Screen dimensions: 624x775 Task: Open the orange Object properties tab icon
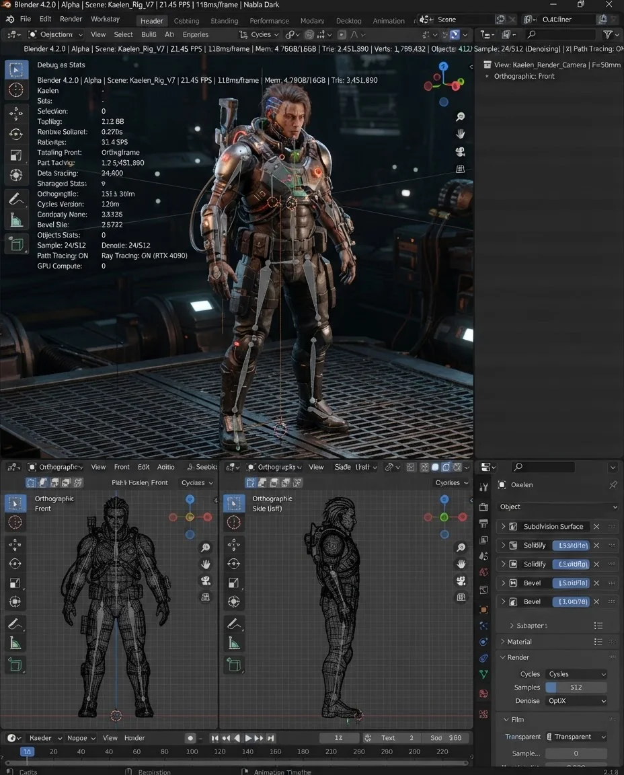[x=483, y=610]
